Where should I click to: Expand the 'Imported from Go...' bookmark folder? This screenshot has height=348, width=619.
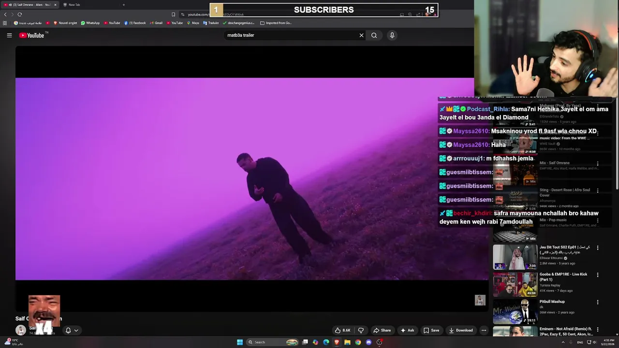276,23
